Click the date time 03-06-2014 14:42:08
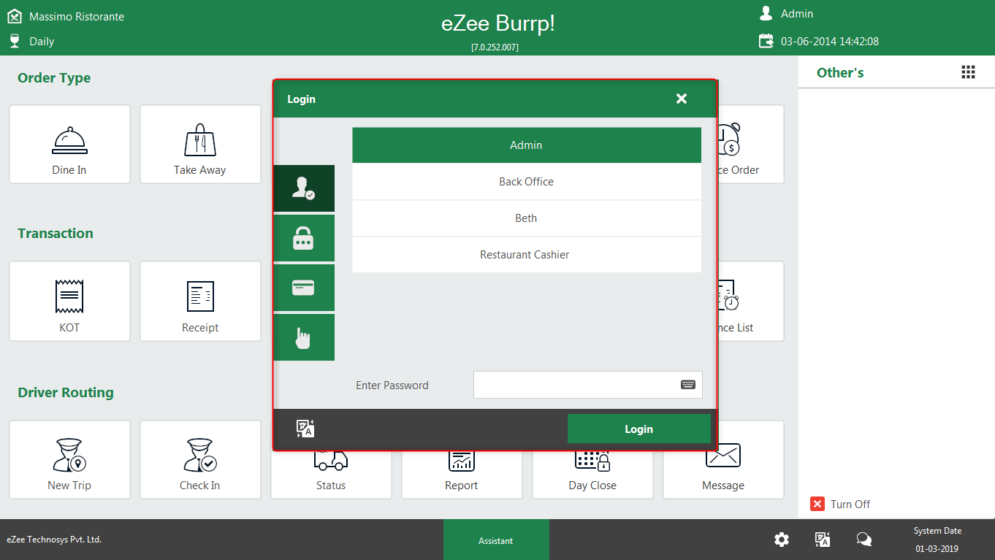Image resolution: width=995 pixels, height=560 pixels. [x=830, y=42]
